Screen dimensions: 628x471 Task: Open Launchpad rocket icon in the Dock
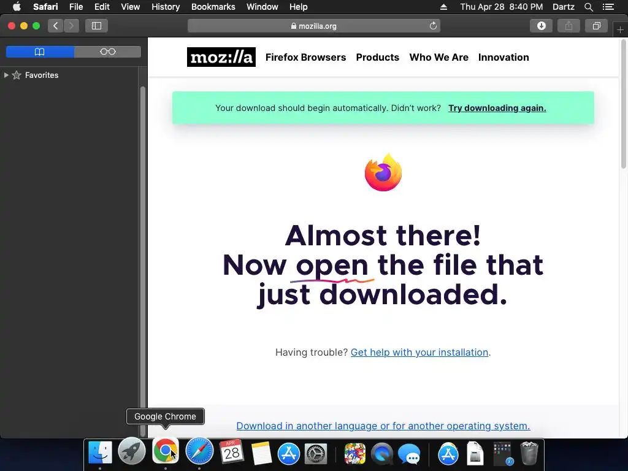(132, 452)
